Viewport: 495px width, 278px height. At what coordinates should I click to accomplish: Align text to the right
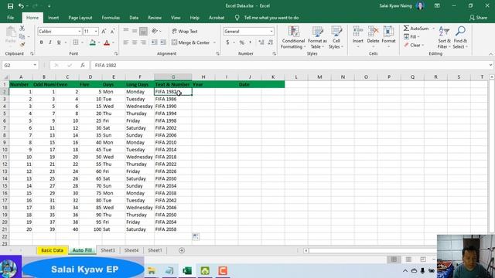tap(143, 42)
